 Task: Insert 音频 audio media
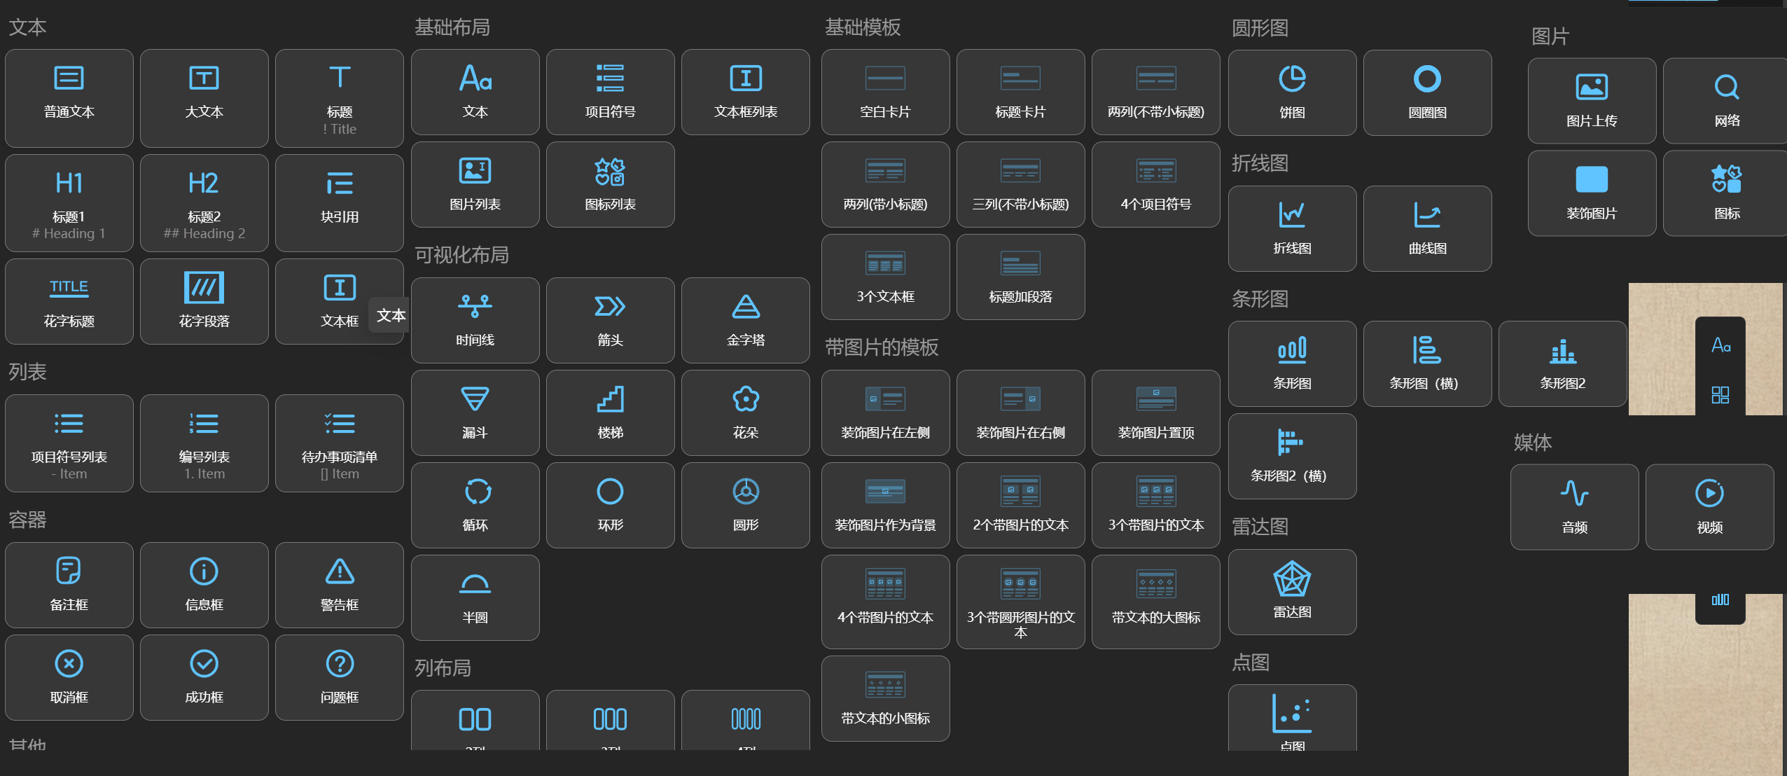(1574, 507)
